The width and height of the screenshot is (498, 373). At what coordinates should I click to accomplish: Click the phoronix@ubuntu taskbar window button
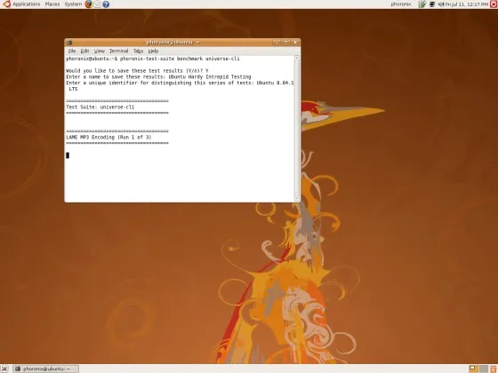point(45,369)
